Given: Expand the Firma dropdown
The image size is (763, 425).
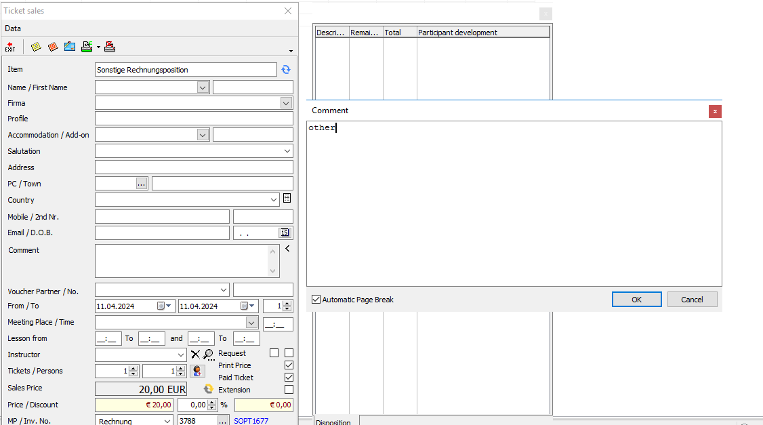Looking at the screenshot, I should point(286,103).
